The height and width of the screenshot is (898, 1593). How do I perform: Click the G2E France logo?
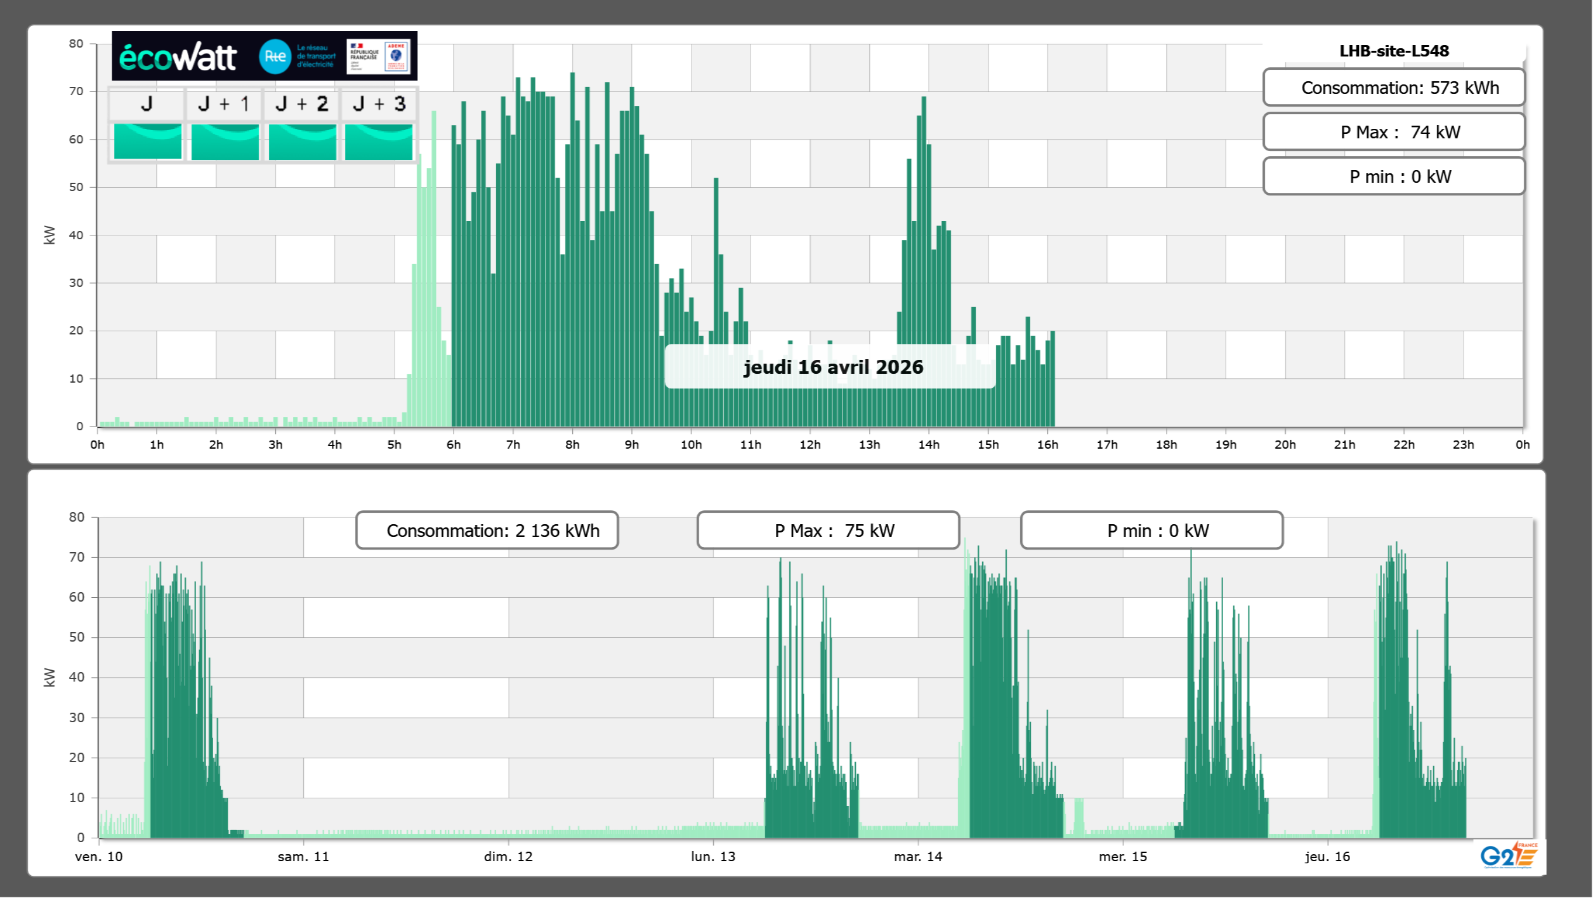1509,856
